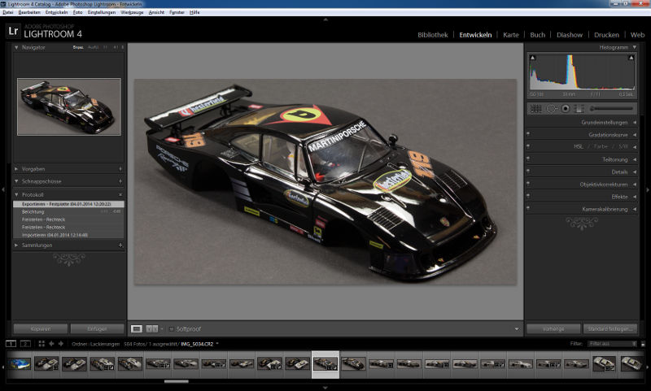Open the Werkzeuge menu
This screenshot has height=391, width=651.
132,12
